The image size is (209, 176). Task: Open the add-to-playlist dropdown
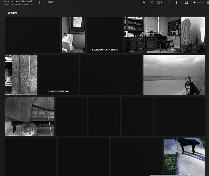(x=160, y=2)
